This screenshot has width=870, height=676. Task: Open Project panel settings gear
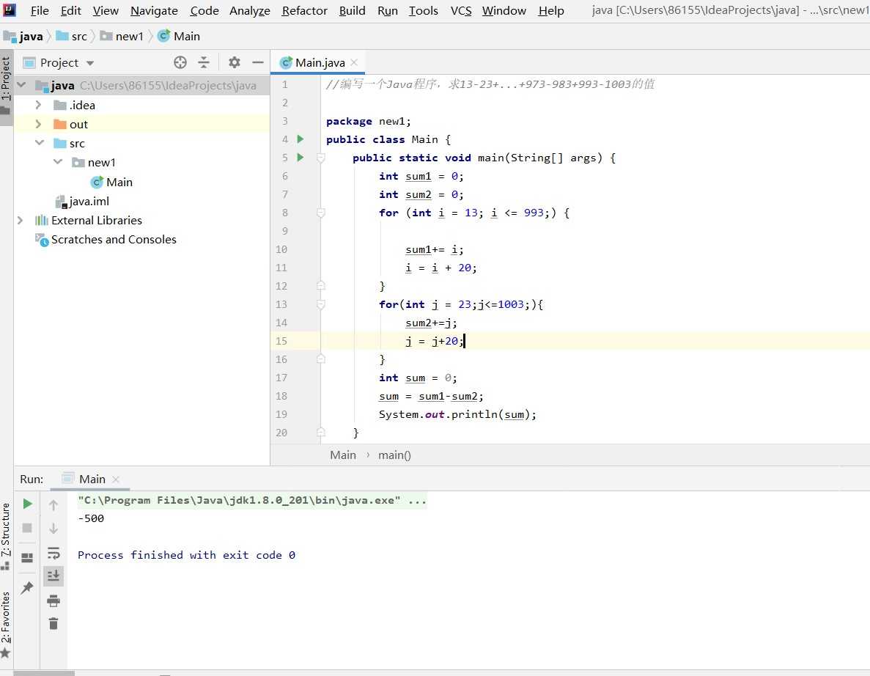[x=234, y=62]
